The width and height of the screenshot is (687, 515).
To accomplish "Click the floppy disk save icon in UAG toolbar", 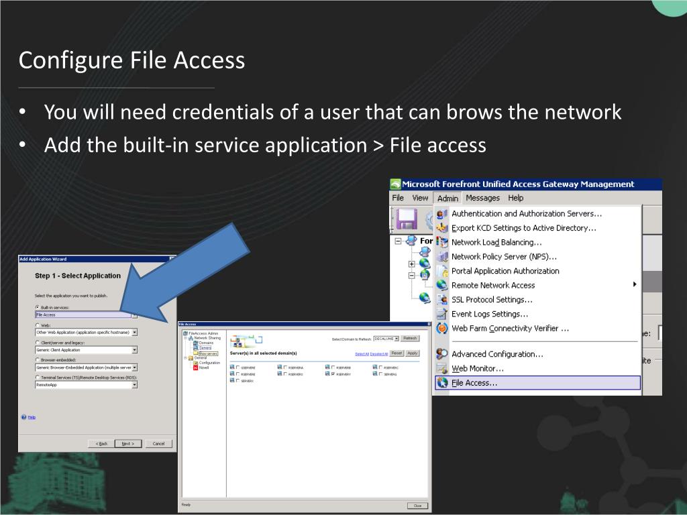I will click(x=407, y=219).
